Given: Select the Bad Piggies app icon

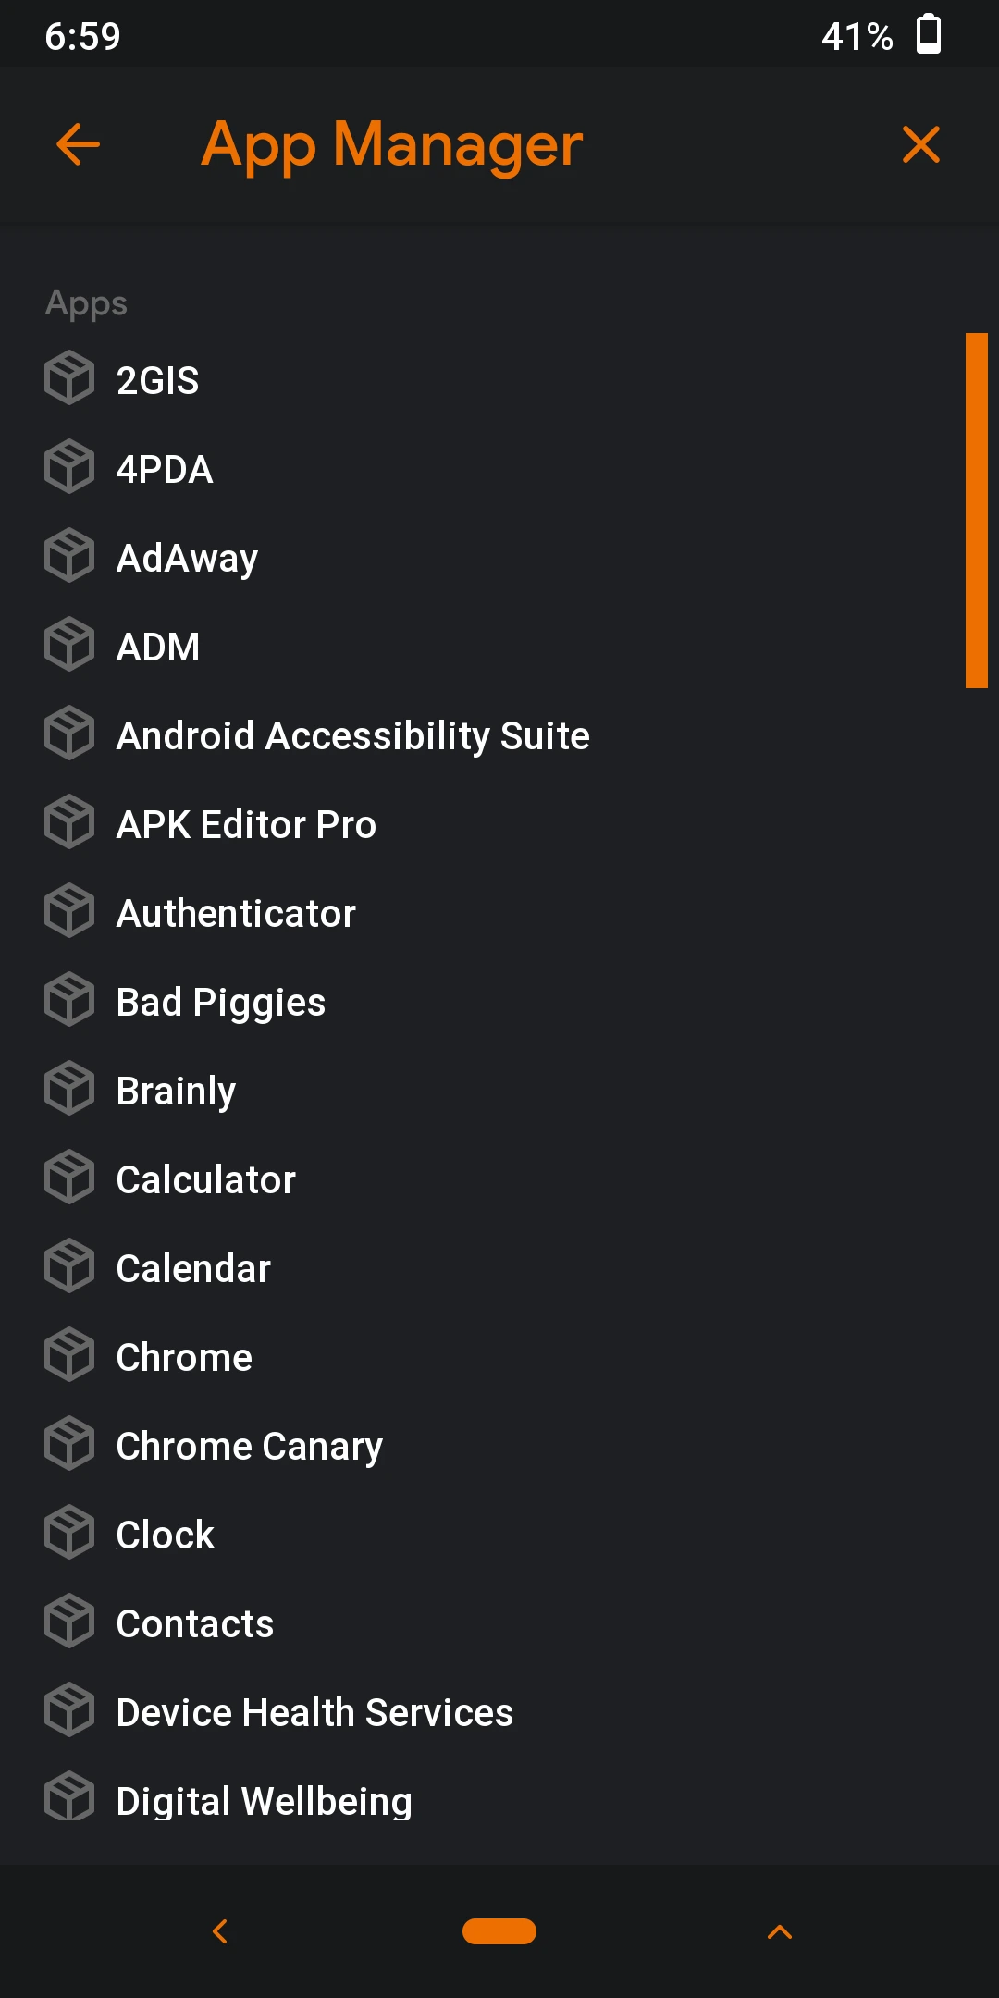Looking at the screenshot, I should pos(68,1000).
